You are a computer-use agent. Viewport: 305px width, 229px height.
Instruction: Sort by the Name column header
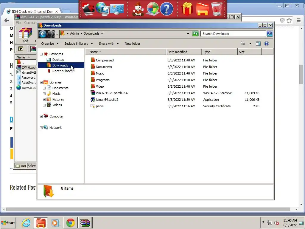125,52
